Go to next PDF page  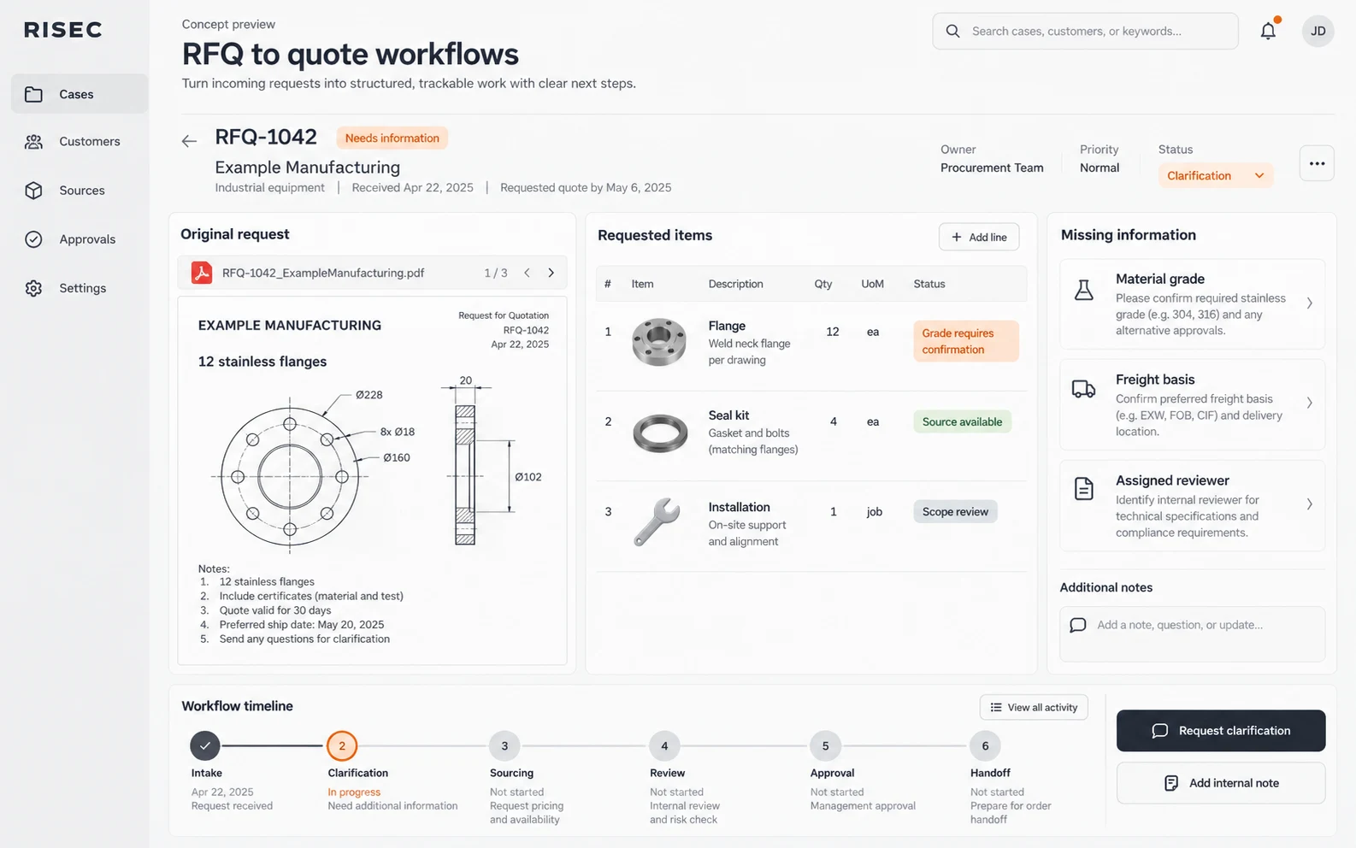tap(551, 273)
